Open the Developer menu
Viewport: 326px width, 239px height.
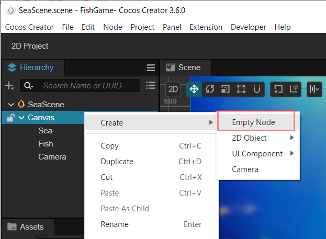click(x=249, y=27)
